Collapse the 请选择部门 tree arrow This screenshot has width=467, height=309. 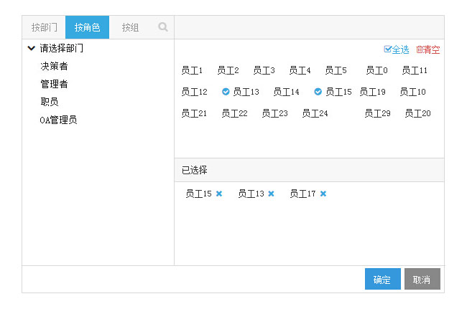[31, 49]
